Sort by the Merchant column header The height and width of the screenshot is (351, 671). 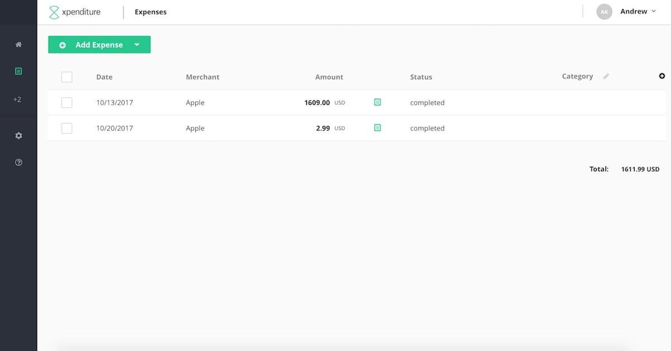[202, 77]
